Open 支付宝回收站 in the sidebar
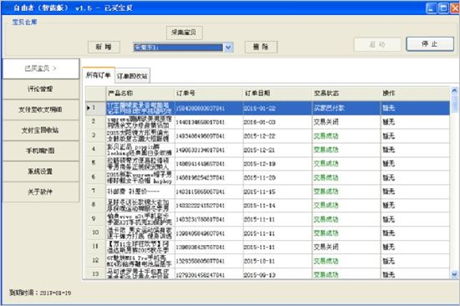The height and width of the screenshot is (306, 460). (41, 130)
